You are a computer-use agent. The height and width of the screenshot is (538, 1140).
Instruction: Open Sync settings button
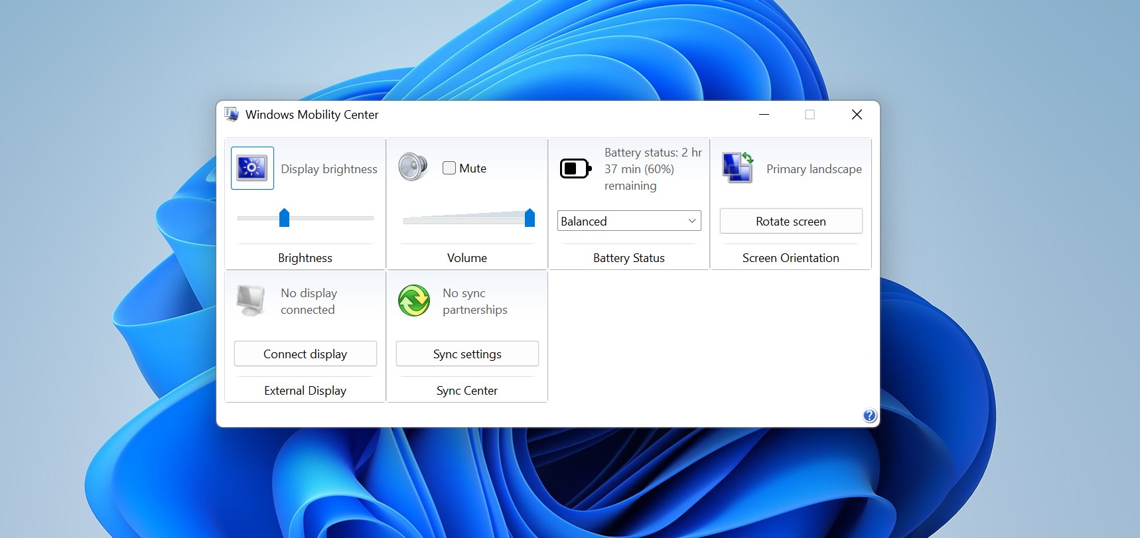[467, 354]
